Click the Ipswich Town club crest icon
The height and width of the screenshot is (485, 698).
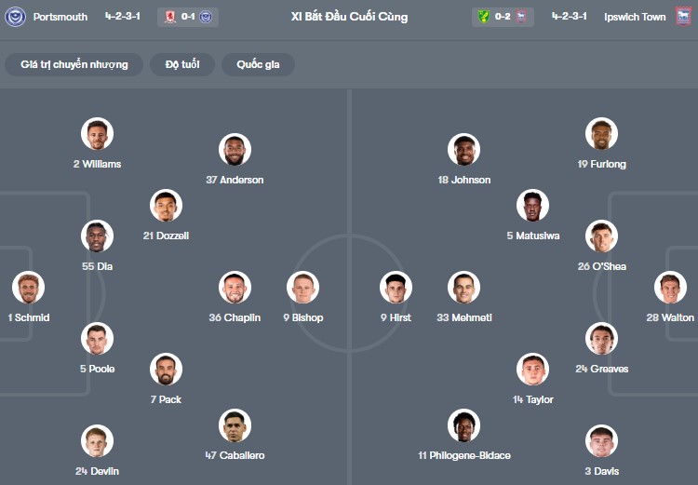tap(683, 17)
